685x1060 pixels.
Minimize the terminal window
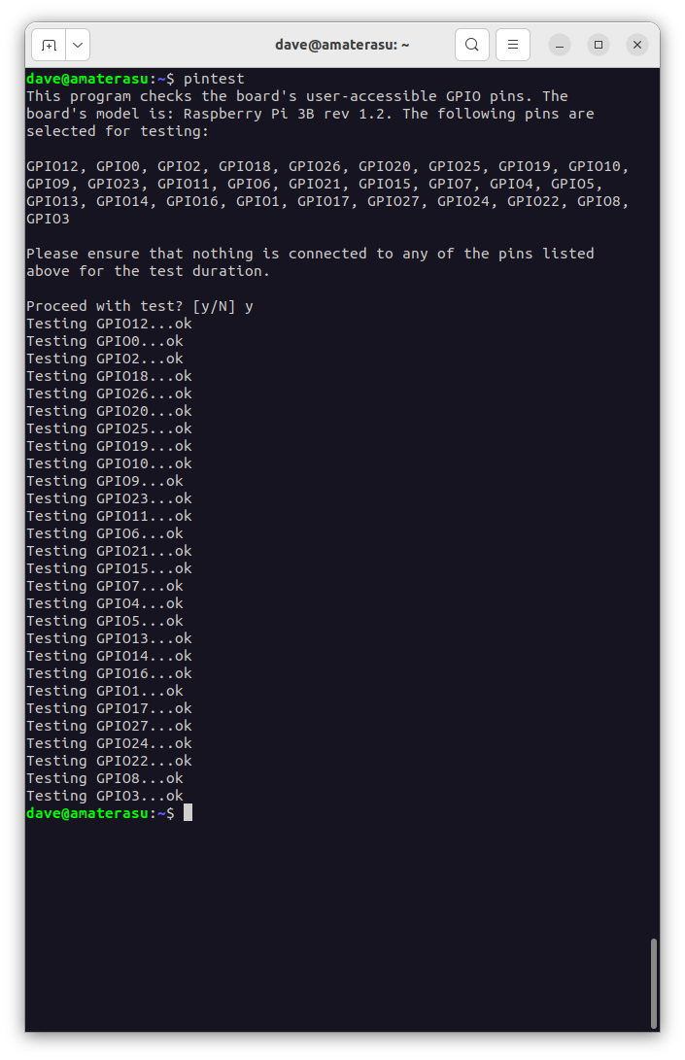coord(560,45)
